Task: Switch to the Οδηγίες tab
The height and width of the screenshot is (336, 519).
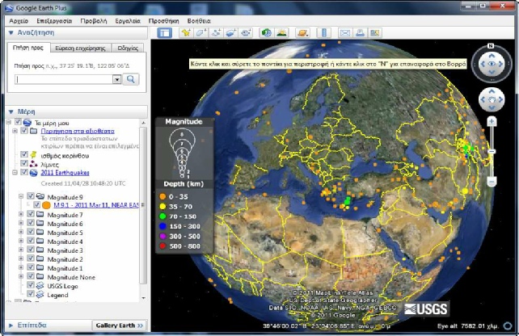Action: coord(128,48)
